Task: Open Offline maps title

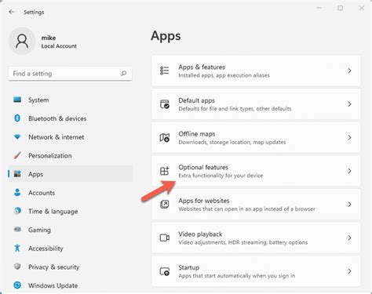Action: [x=197, y=134]
